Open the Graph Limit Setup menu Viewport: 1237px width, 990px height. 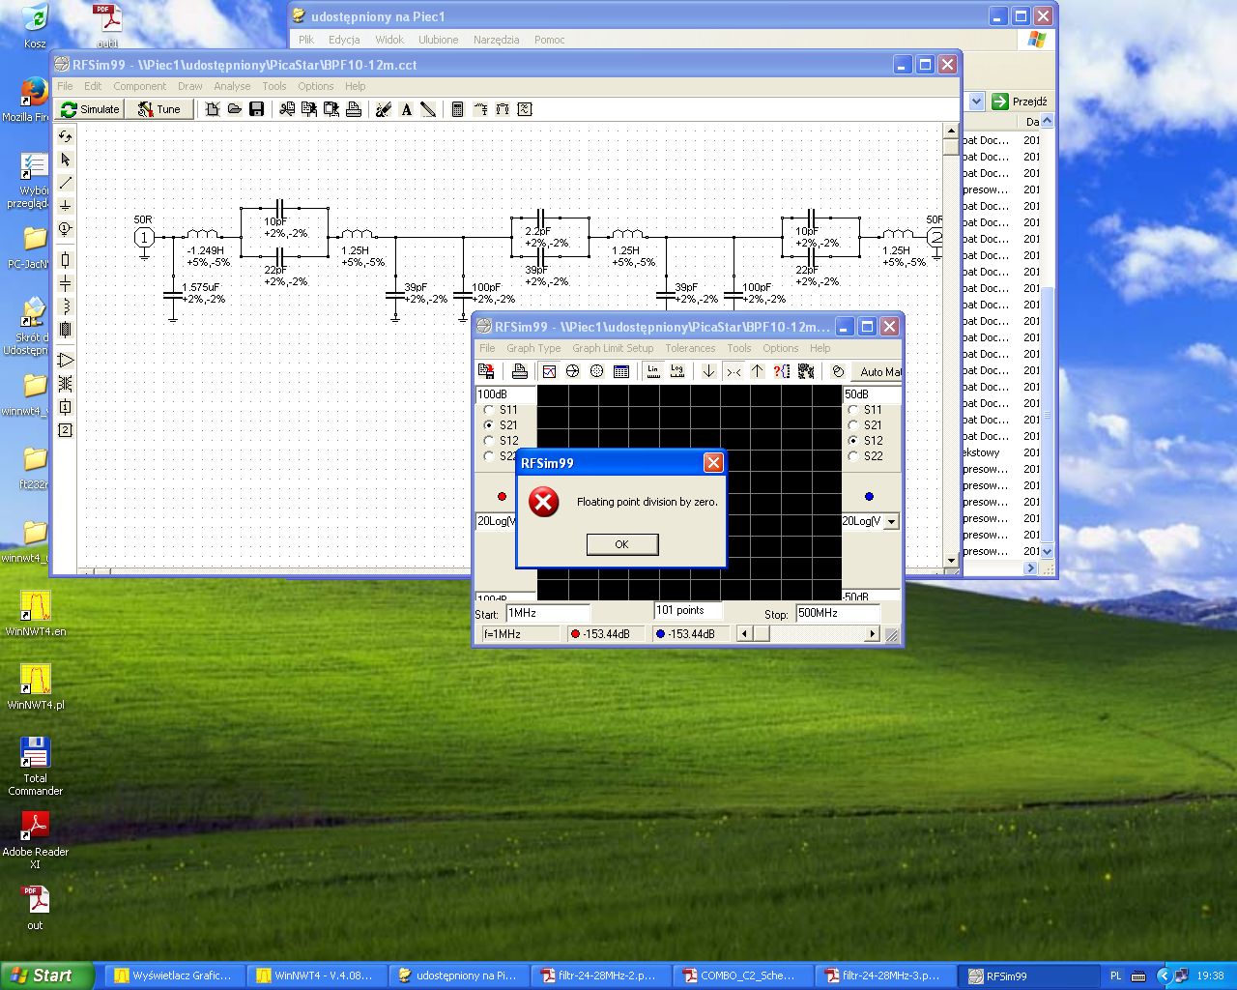point(612,348)
